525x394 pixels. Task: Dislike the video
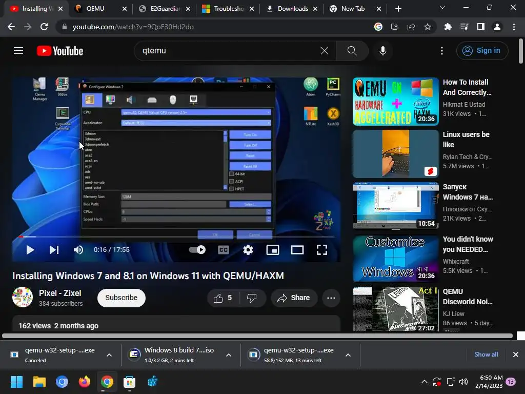[x=252, y=298]
